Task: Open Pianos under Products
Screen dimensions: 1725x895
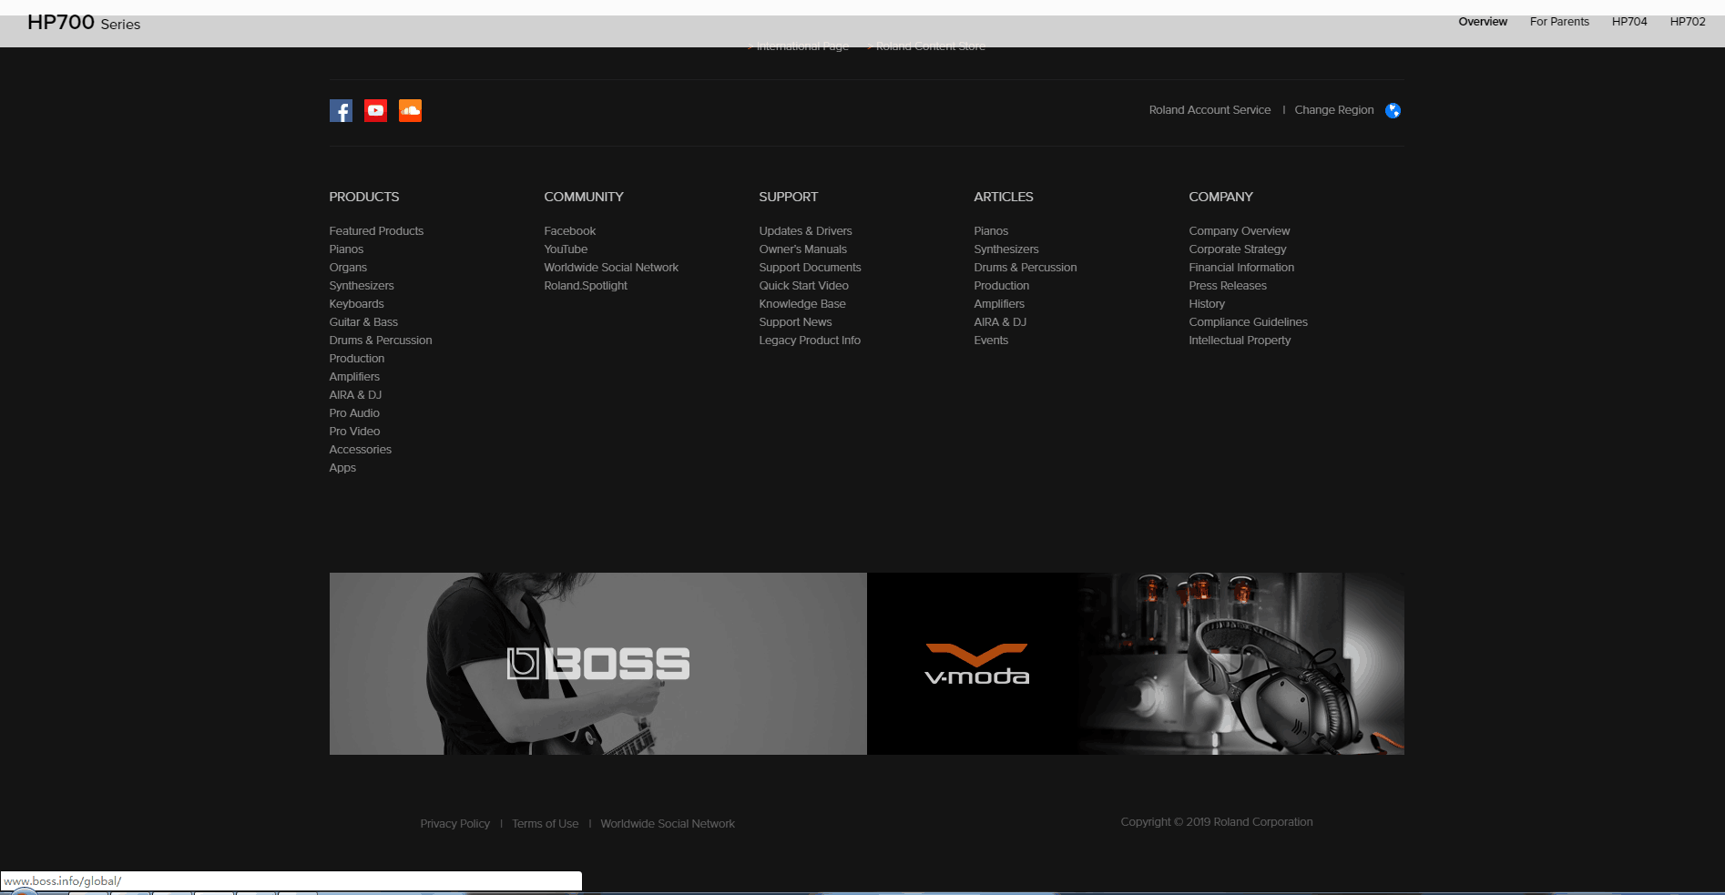Action: point(346,249)
